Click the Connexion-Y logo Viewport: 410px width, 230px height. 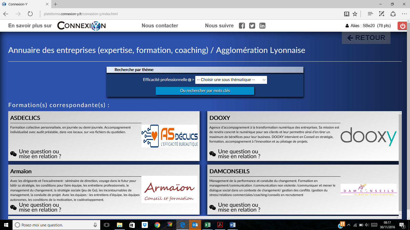click(x=81, y=26)
